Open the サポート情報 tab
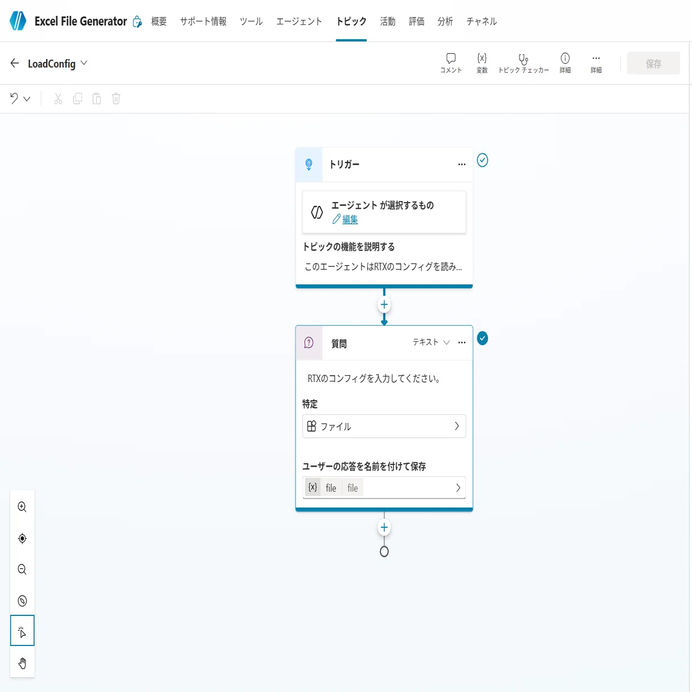The height and width of the screenshot is (692, 692). coord(203,22)
